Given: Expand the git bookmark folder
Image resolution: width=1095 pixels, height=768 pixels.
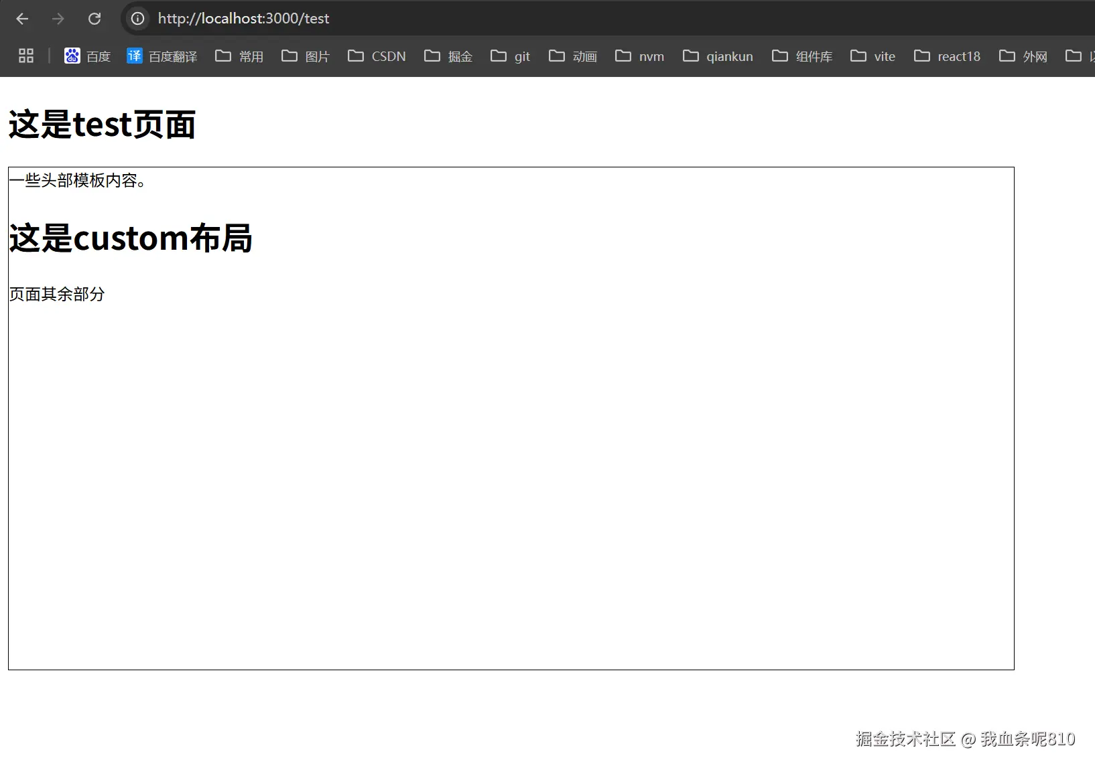Looking at the screenshot, I should pyautogui.click(x=510, y=56).
